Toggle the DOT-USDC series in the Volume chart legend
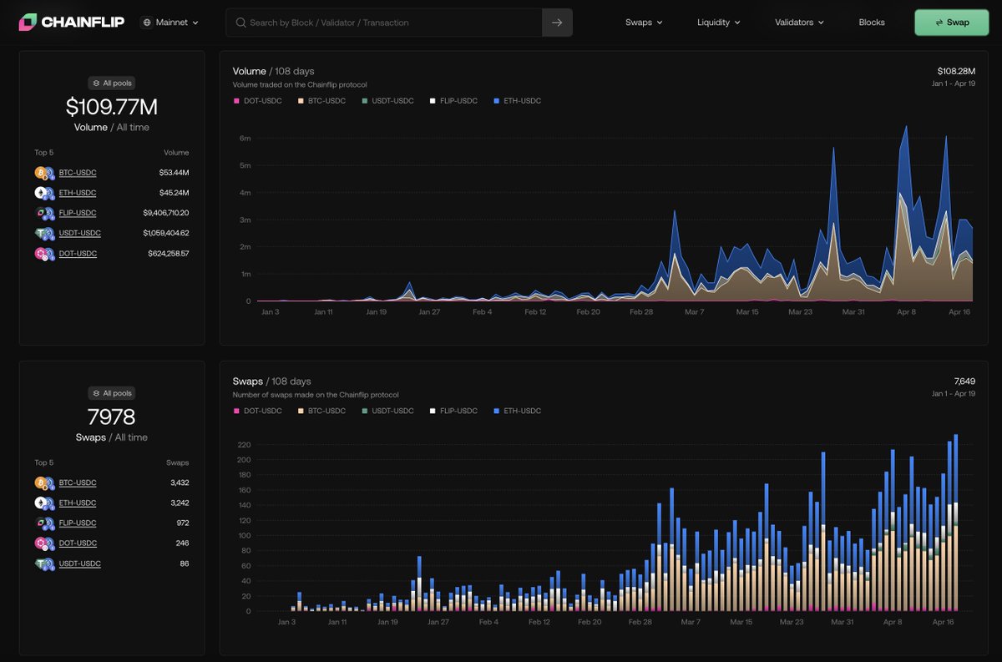The height and width of the screenshot is (662, 1002). coord(257,101)
